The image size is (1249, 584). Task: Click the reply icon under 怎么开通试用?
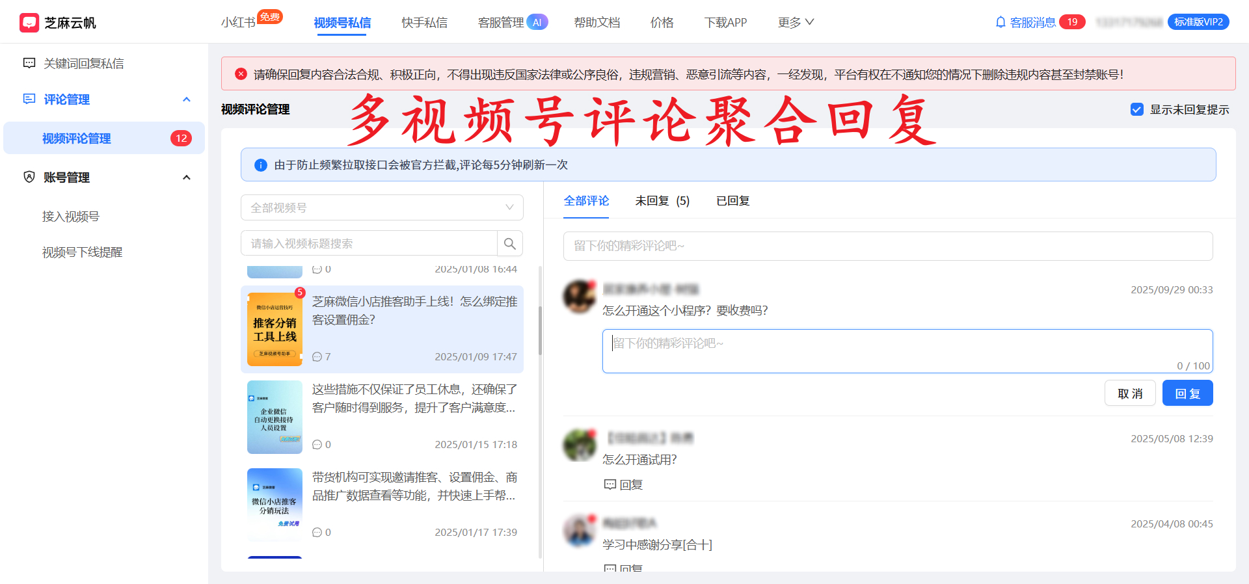[x=610, y=484]
